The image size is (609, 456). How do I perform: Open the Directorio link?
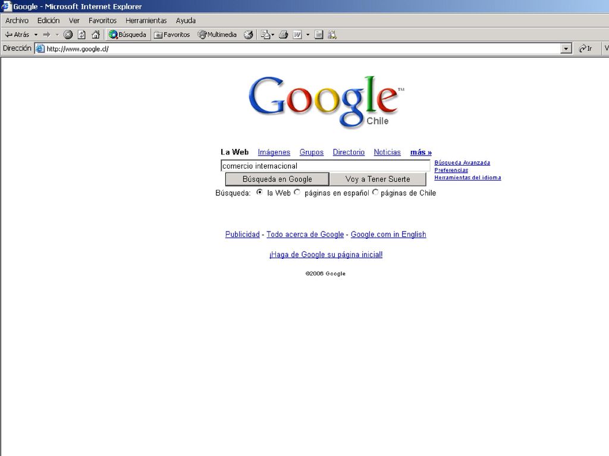349,152
